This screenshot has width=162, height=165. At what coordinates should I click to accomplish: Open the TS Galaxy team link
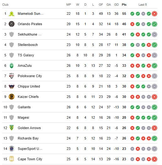tap(26, 55)
